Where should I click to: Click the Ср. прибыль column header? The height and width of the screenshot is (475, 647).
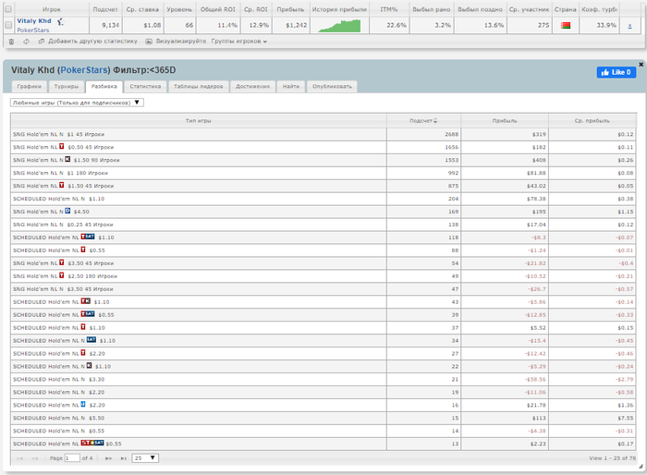[592, 121]
